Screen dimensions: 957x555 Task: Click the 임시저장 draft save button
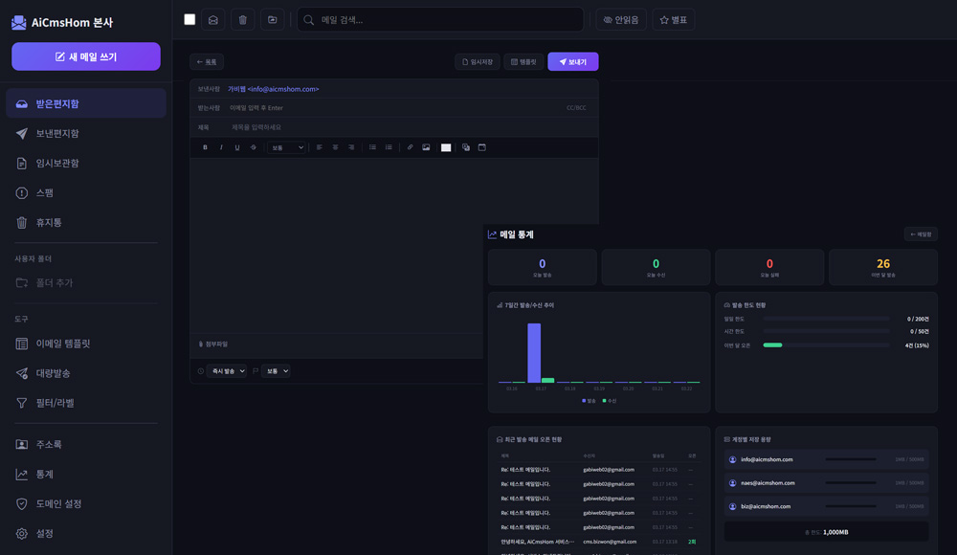[477, 61]
